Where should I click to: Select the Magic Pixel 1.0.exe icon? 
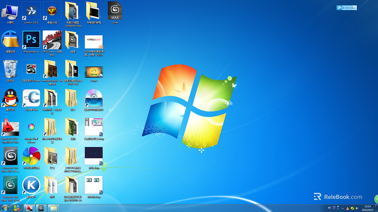click(x=31, y=130)
